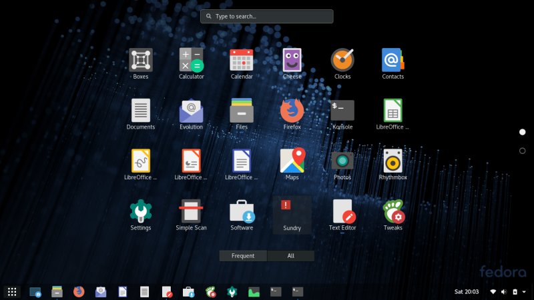Open Software from the app grid
534x300 pixels.
[x=242, y=215]
